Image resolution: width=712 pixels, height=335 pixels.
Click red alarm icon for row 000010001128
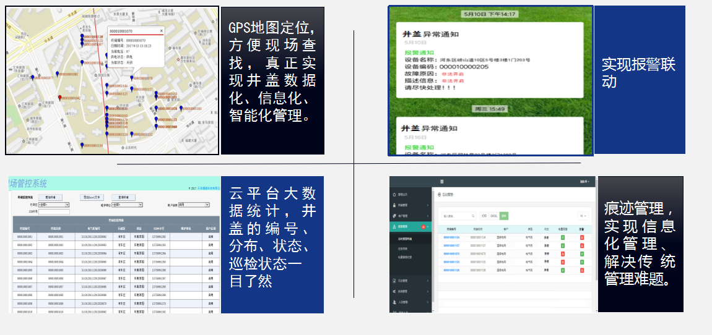click(x=582, y=270)
